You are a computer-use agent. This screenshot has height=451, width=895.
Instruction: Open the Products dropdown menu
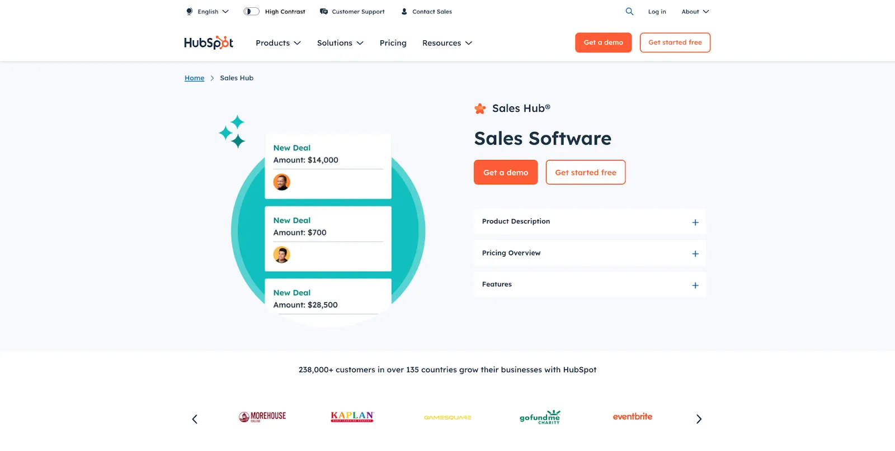(277, 42)
